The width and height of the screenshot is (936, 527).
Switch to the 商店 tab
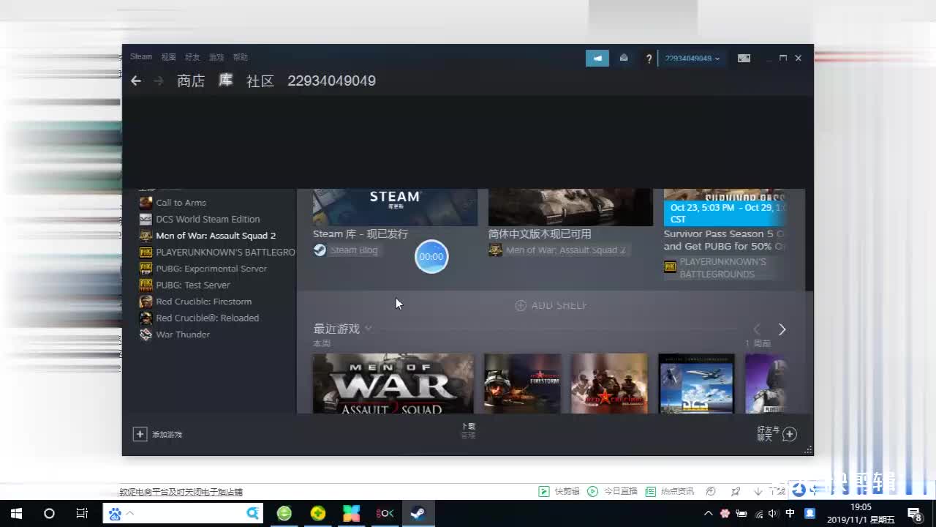191,81
